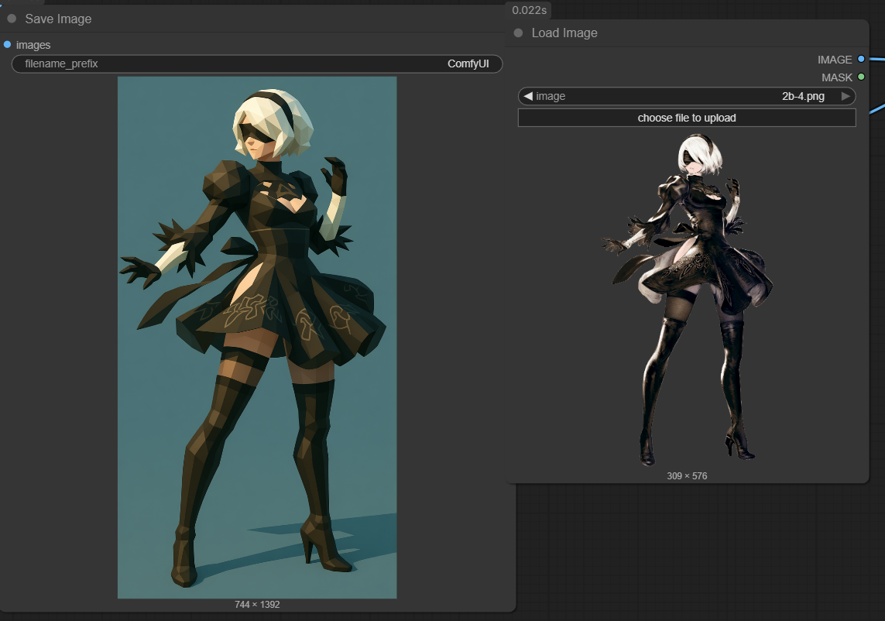Click the MASK output label
This screenshot has width=885, height=621.
pyautogui.click(x=836, y=77)
